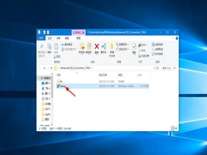Switch to the Manage (管理) ribbon tab

[x=78, y=38]
